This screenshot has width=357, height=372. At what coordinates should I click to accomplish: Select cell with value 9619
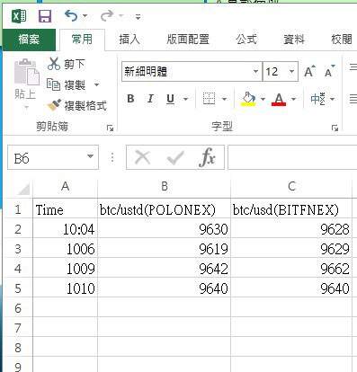[x=165, y=249]
